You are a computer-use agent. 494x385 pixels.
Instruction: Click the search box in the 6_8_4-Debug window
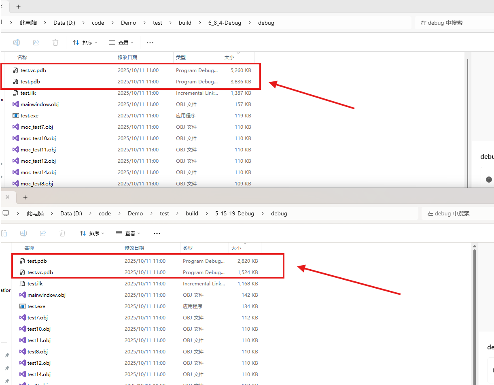click(x=453, y=23)
